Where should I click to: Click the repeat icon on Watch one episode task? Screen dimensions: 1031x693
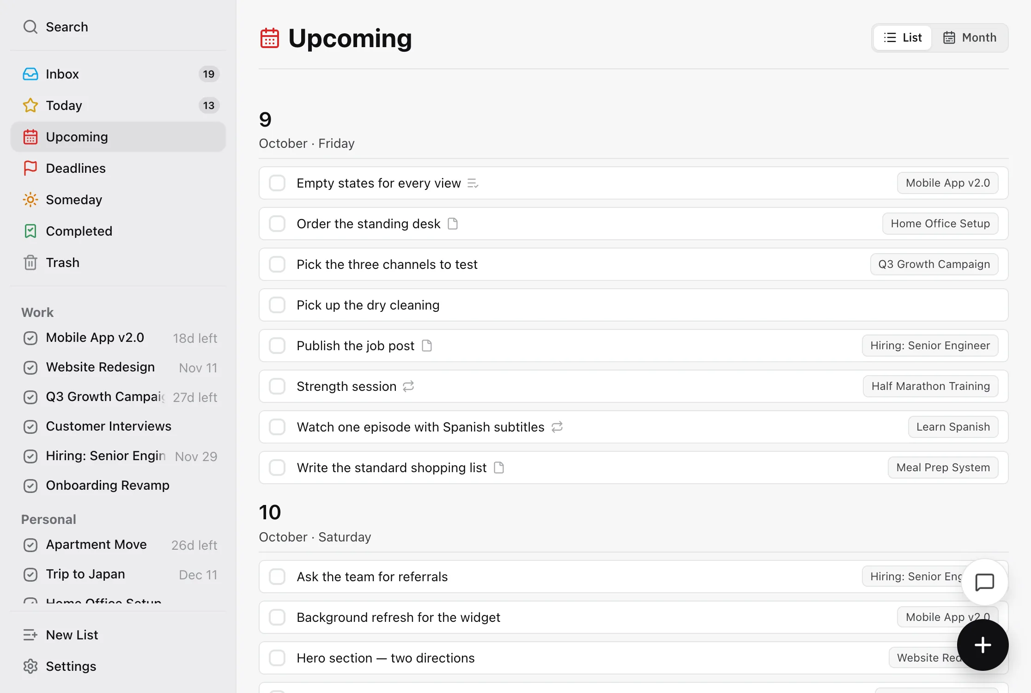[557, 427]
